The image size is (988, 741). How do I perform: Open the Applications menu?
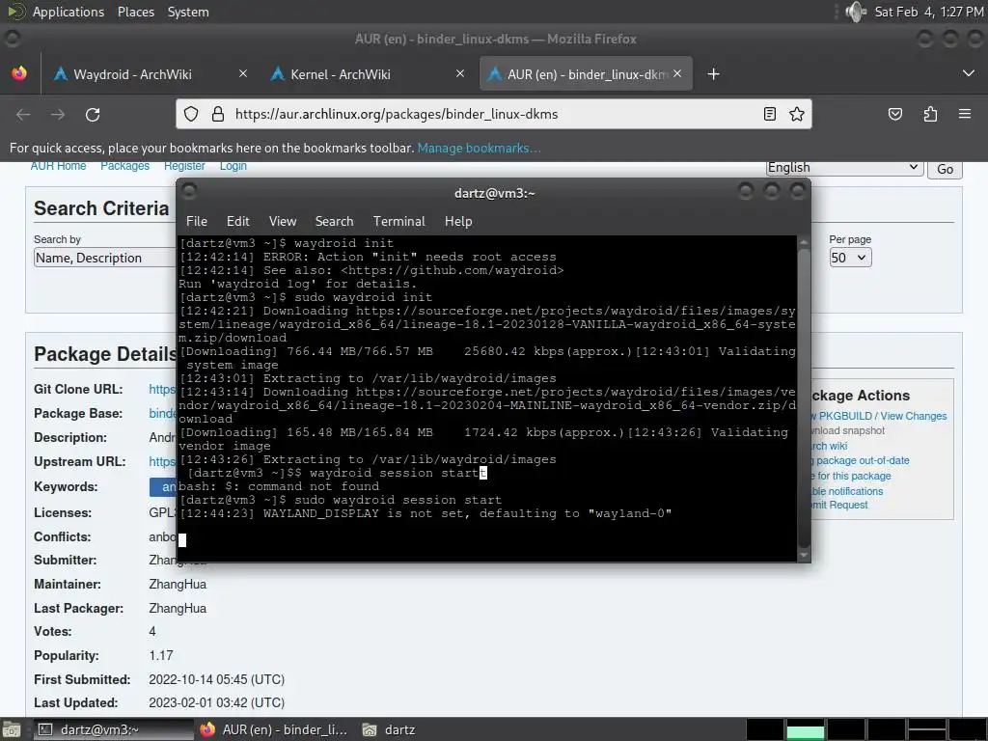(69, 12)
